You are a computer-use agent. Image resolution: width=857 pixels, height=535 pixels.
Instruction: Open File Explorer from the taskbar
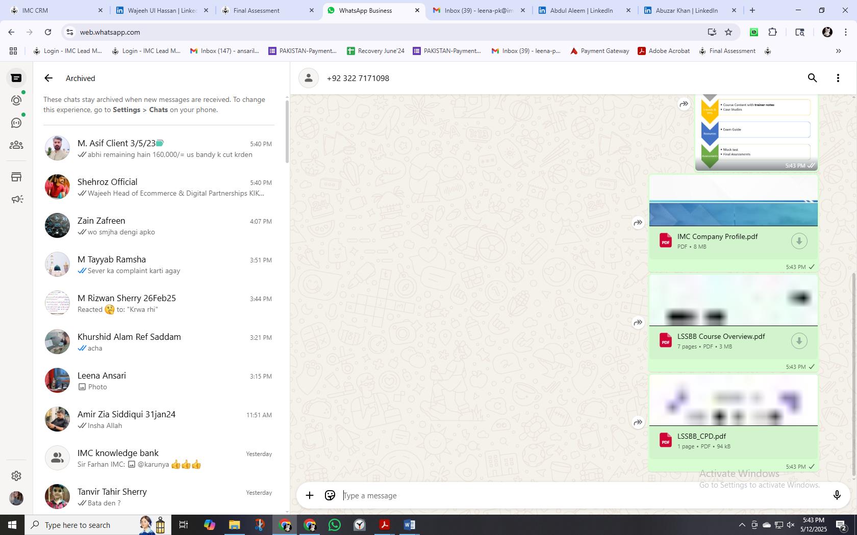coord(234,525)
